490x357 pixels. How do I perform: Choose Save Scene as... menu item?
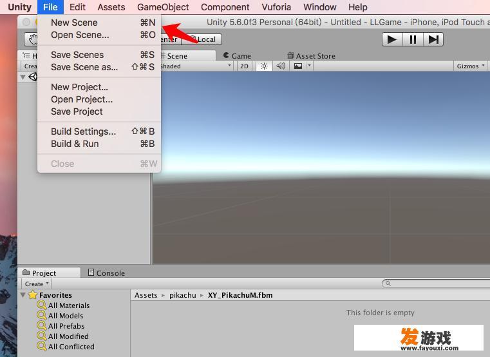pyautogui.click(x=99, y=67)
